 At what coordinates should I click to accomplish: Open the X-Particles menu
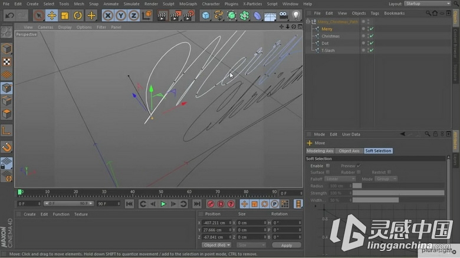(252, 4)
